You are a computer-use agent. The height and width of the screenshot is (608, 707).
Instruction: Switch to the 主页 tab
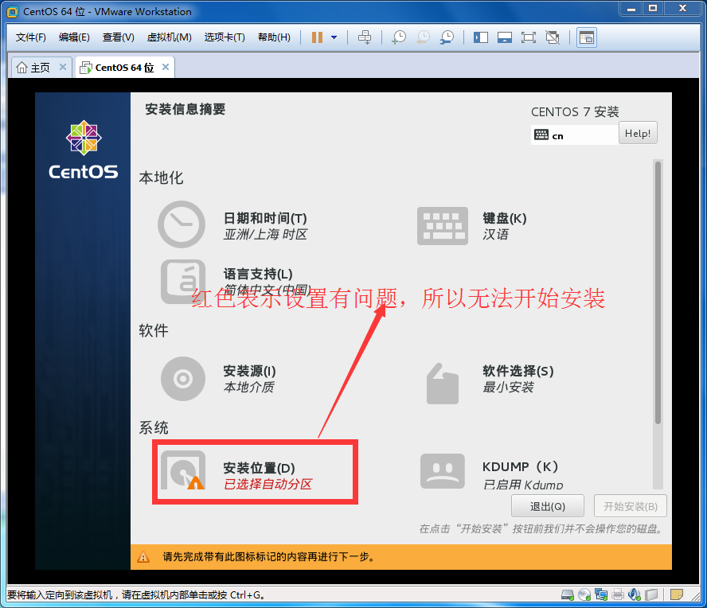click(x=33, y=68)
